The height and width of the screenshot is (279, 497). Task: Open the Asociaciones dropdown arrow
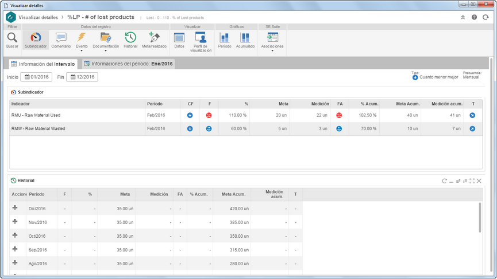point(272,51)
